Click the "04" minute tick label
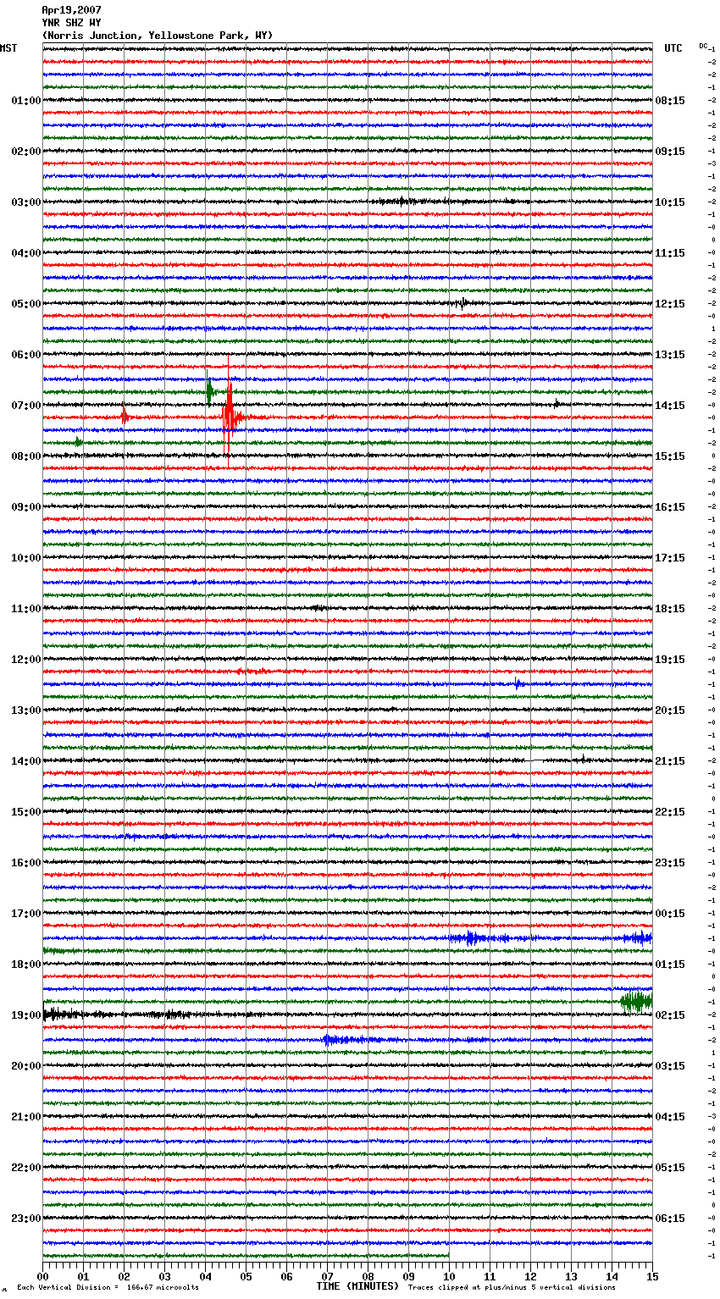Image resolution: width=720 pixels, height=1299 pixels. click(x=205, y=1276)
